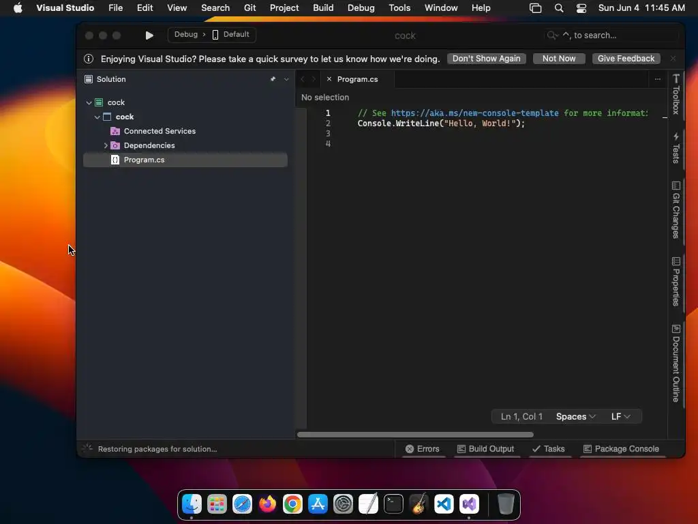Image resolution: width=698 pixels, height=524 pixels.
Task: Open the File menu
Action: [x=115, y=8]
